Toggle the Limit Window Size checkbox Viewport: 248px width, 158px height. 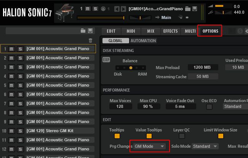221,136
